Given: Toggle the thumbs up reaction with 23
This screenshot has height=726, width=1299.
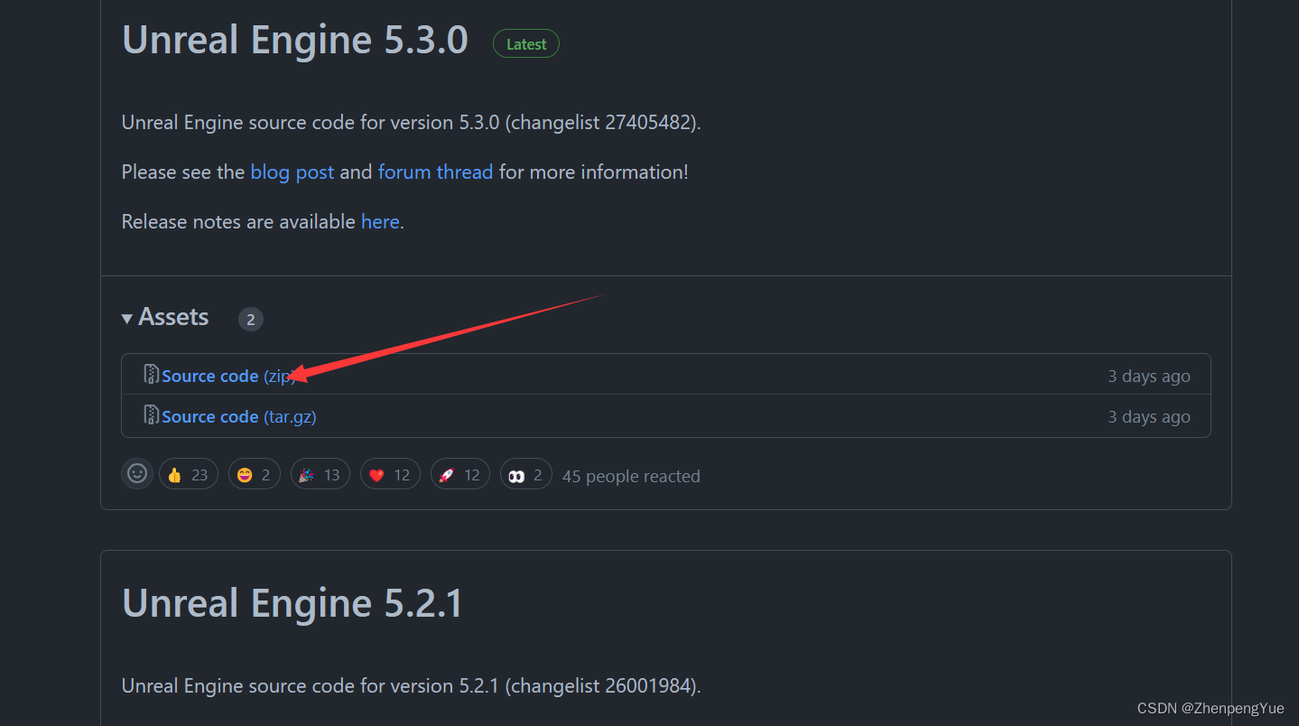Looking at the screenshot, I should [189, 474].
